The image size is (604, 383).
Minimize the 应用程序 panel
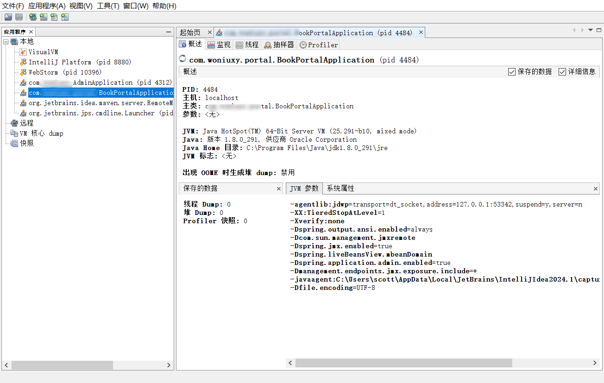click(x=169, y=32)
